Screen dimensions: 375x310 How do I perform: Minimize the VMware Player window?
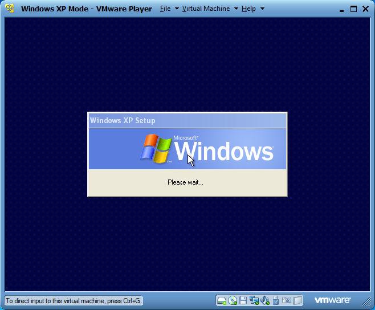click(x=341, y=9)
